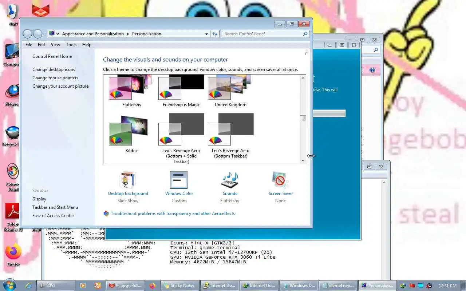
Task: Click the theme list scrollbar thumb
Action: (303, 118)
